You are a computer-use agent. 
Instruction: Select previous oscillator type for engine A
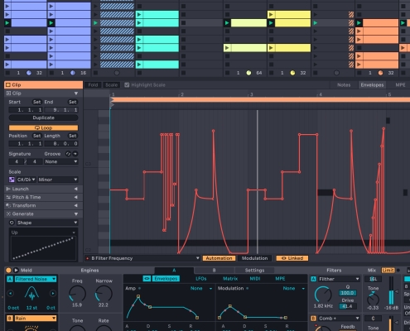[x=11, y=293]
